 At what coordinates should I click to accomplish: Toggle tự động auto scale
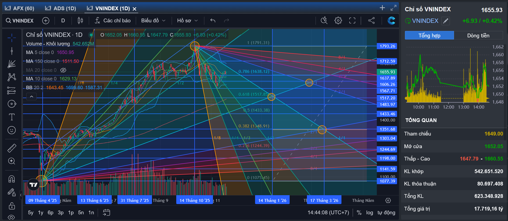(x=386, y=213)
